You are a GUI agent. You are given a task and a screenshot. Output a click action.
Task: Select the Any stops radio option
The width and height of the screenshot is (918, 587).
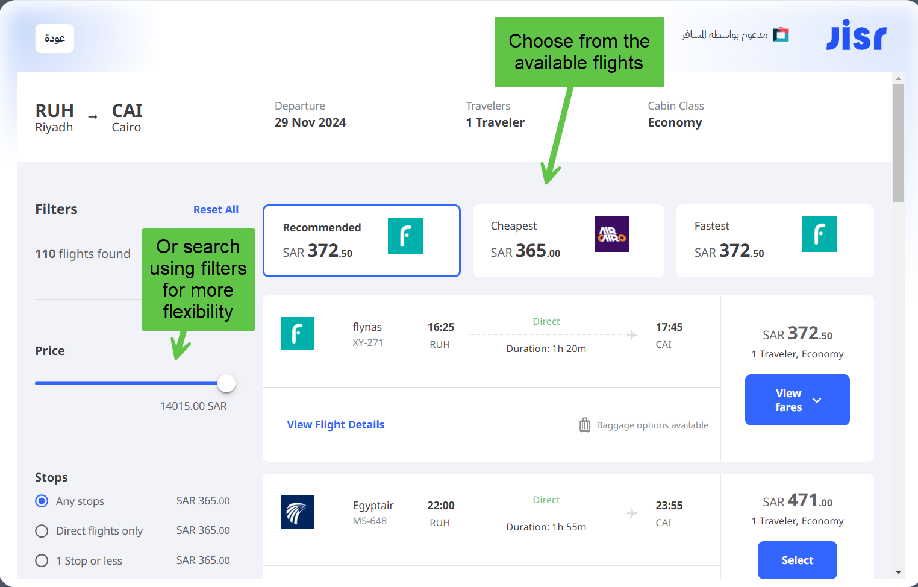pos(42,501)
